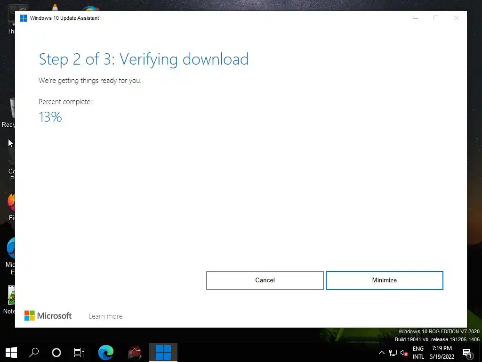Click the Microsoft logo in footer
Image resolution: width=482 pixels, height=362 pixels.
click(48, 315)
